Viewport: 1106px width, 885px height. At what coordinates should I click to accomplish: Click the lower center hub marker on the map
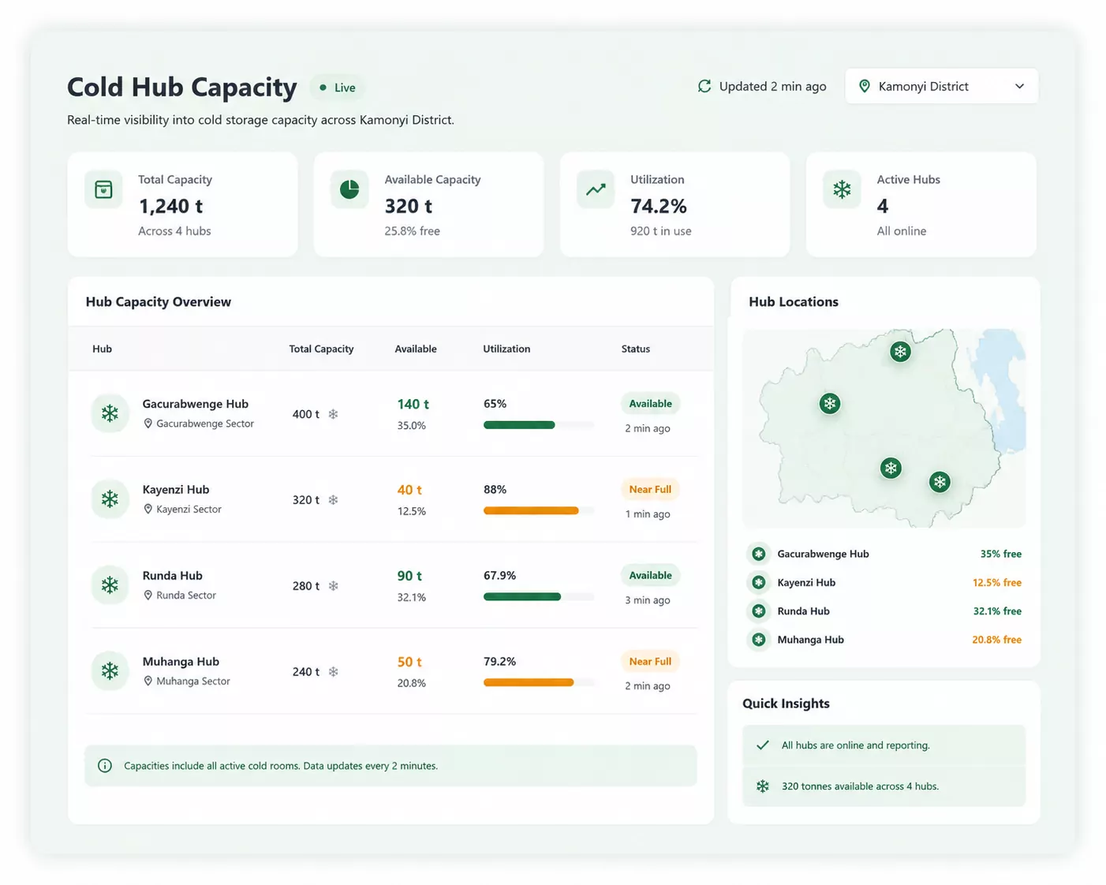[x=891, y=469]
